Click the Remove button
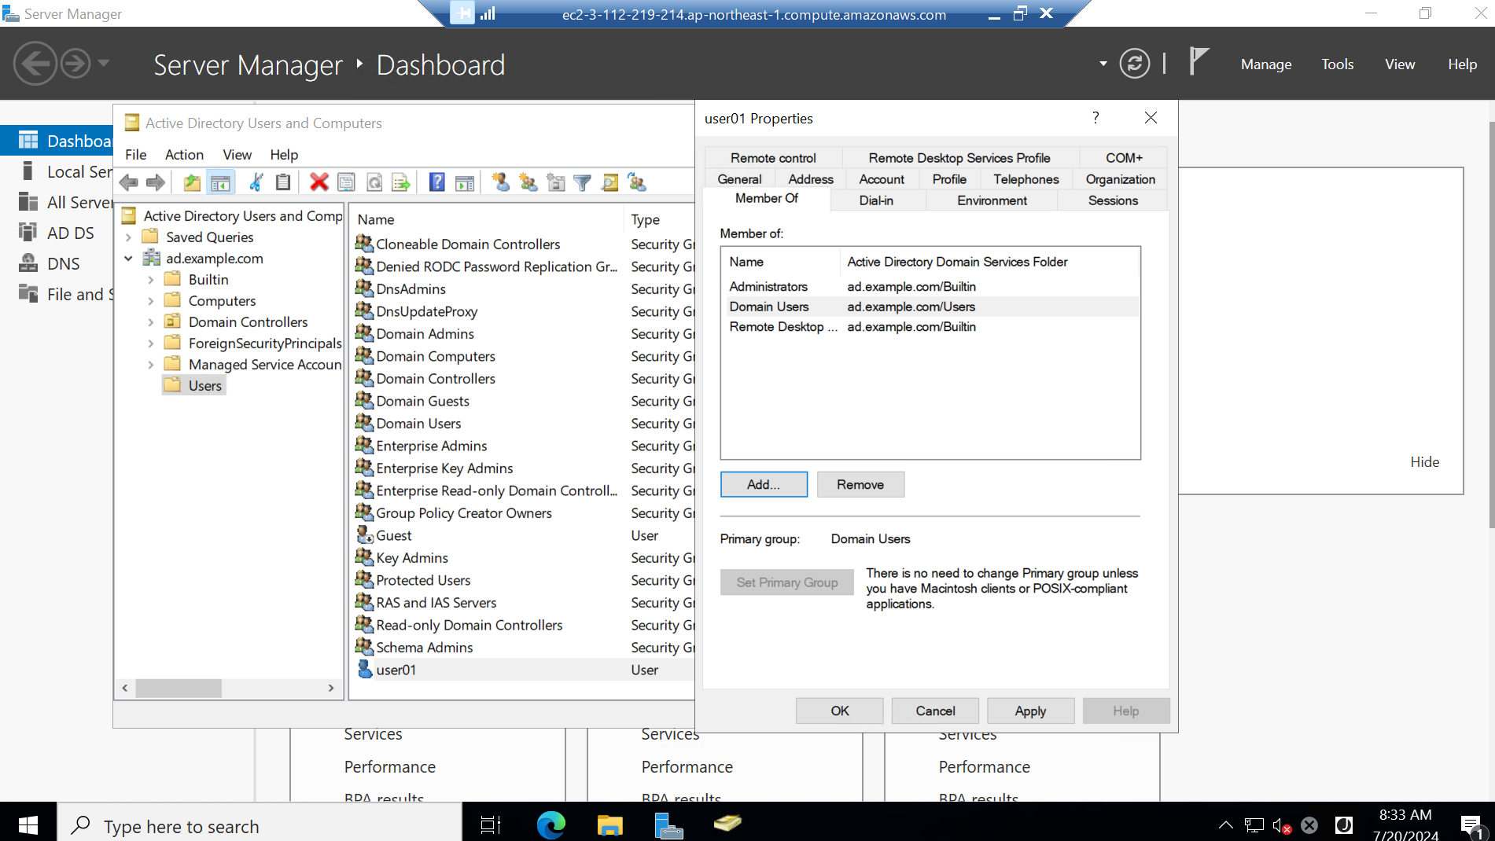The image size is (1495, 841). click(860, 485)
